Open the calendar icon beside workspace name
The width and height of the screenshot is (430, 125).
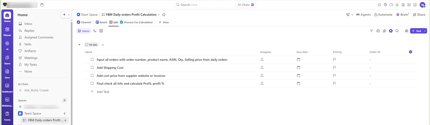click(42, 5)
